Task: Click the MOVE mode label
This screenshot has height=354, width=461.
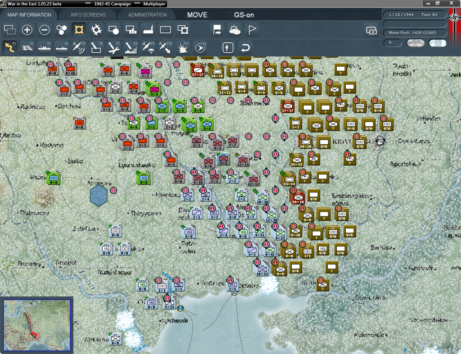Action: (x=197, y=15)
